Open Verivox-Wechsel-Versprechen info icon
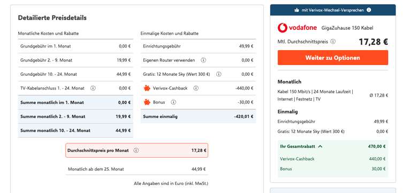The height and width of the screenshot is (193, 411). point(369,10)
